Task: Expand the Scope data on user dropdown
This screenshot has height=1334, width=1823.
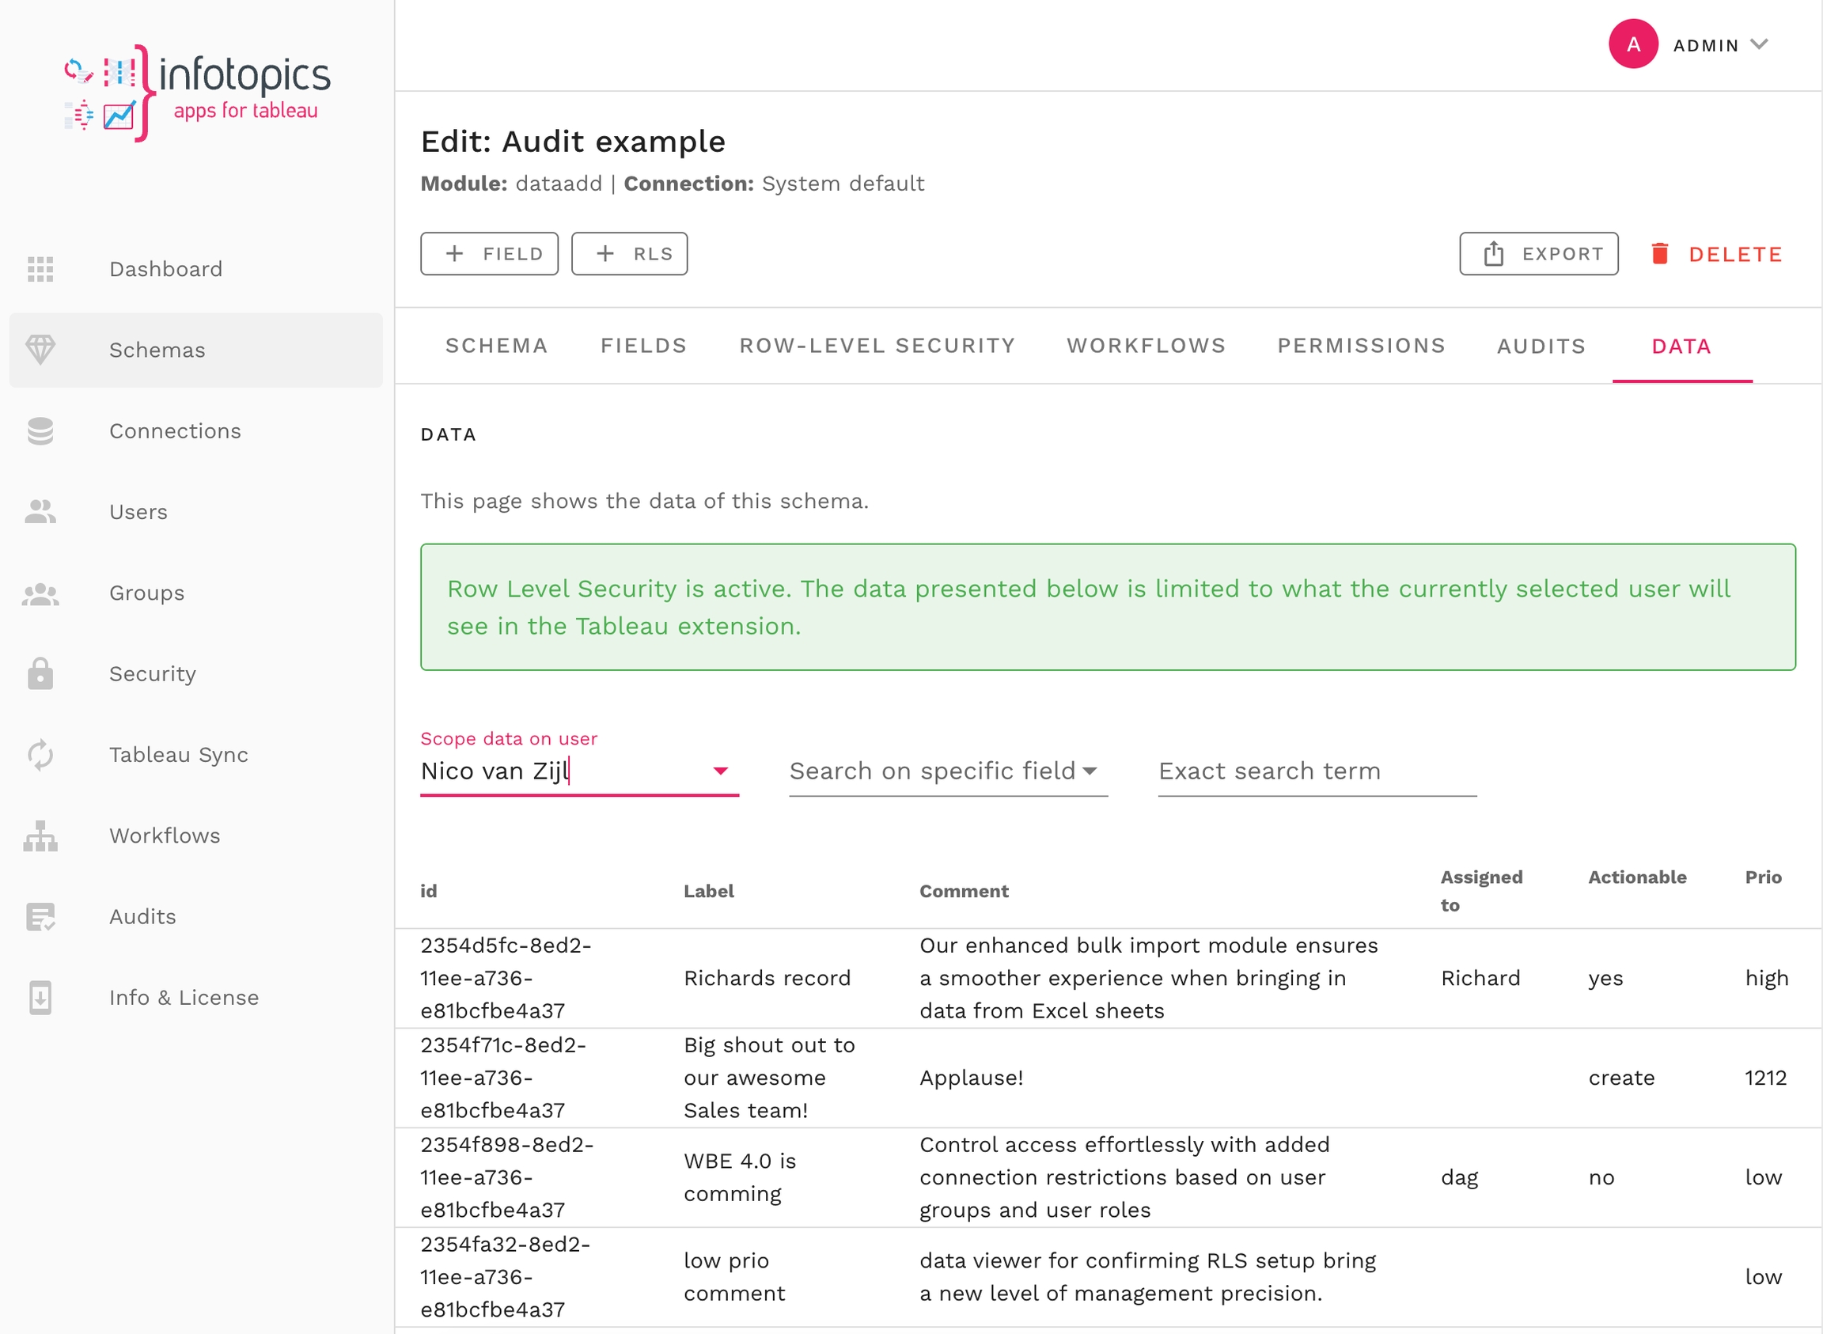Action: (720, 771)
